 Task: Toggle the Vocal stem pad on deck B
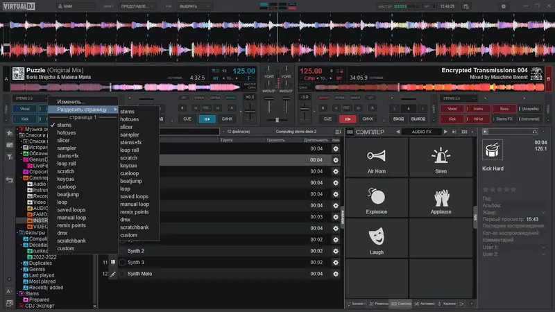pos(452,109)
